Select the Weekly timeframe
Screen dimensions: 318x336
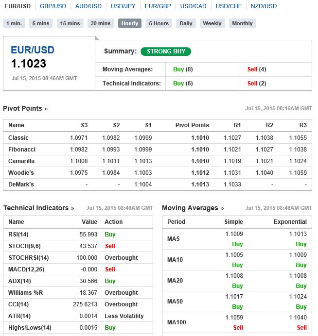point(212,23)
